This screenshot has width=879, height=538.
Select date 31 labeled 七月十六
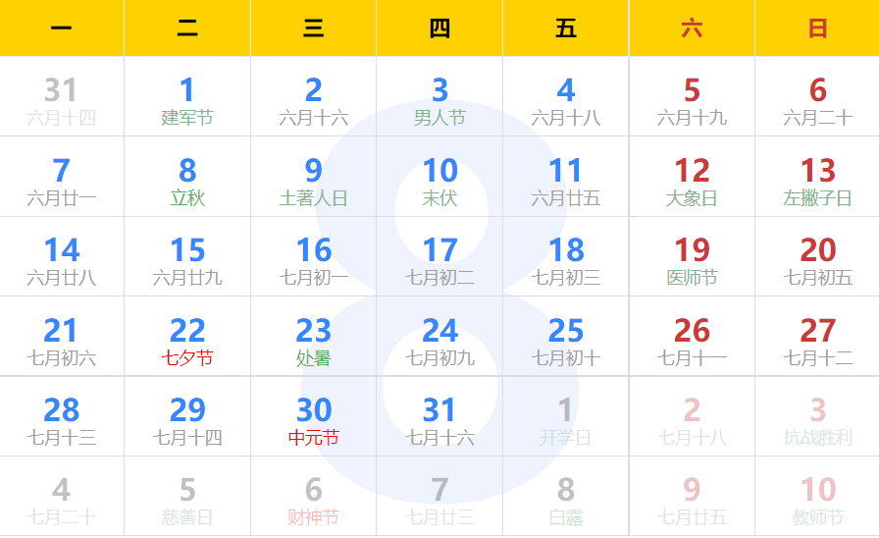pyautogui.click(x=439, y=416)
